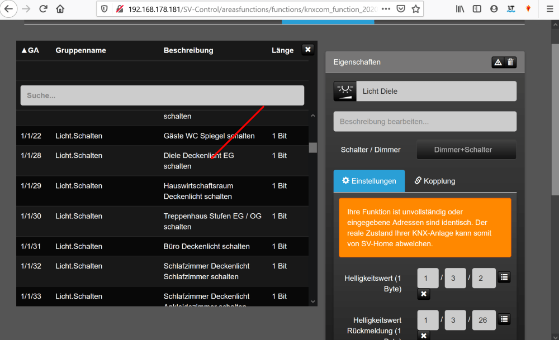Click the Beschreibung bearbeiten field
The image size is (559, 340).
click(x=425, y=121)
